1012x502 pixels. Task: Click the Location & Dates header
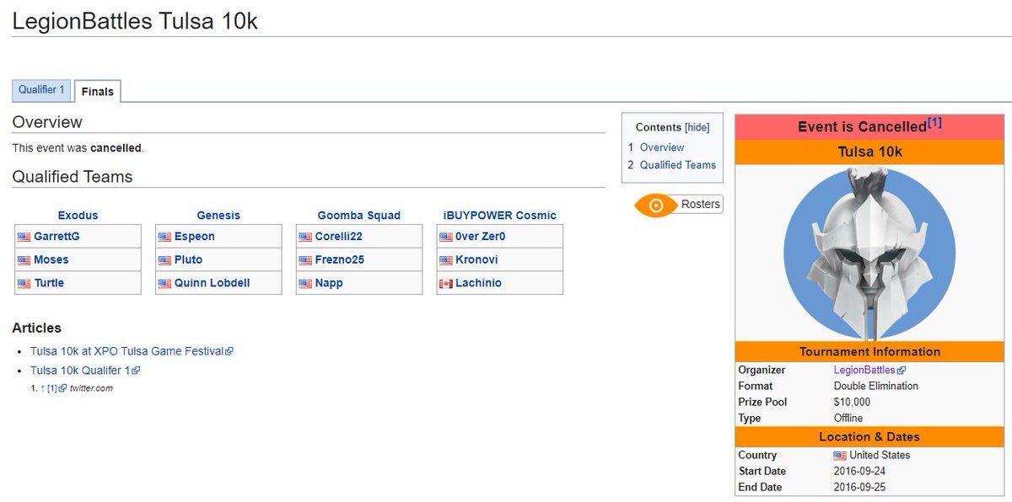[869, 436]
